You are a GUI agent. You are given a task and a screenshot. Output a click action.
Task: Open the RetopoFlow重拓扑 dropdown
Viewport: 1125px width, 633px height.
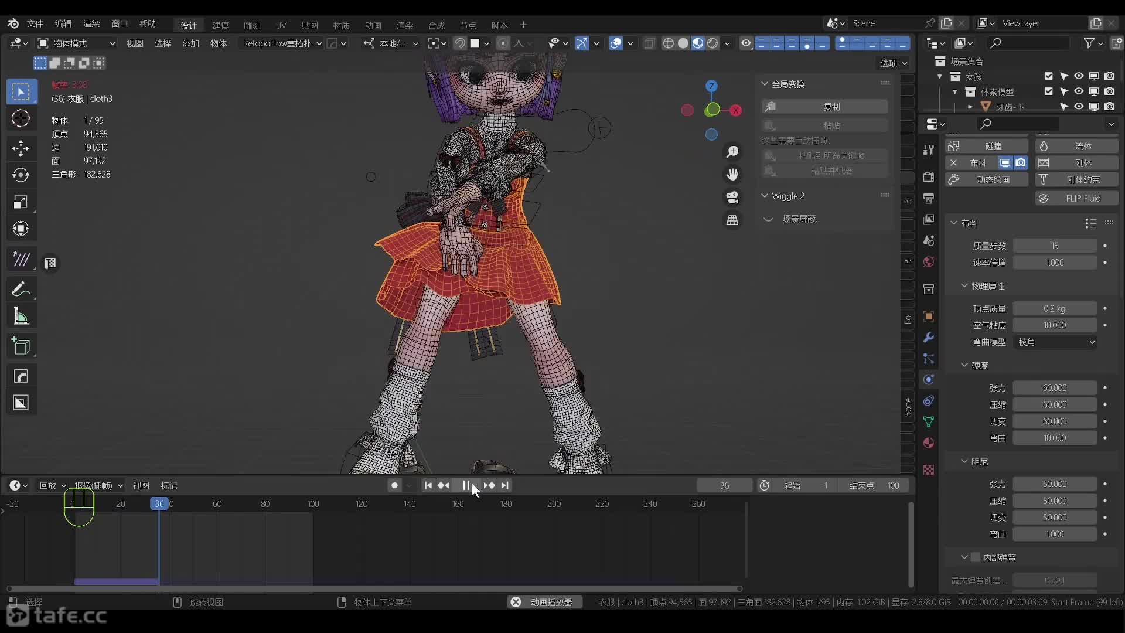pos(282,43)
